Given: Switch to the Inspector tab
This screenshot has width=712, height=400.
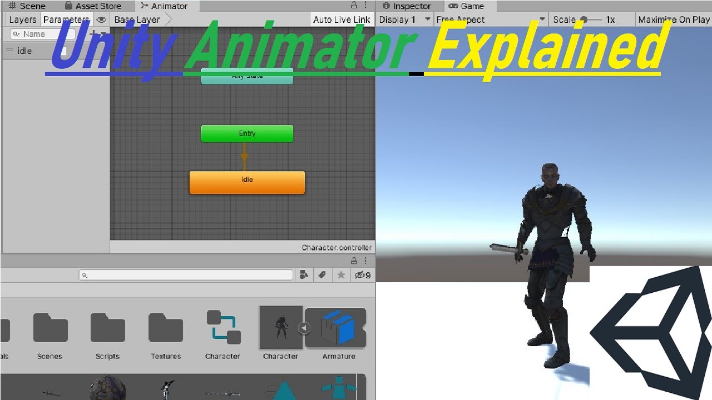Looking at the screenshot, I should click(x=406, y=6).
